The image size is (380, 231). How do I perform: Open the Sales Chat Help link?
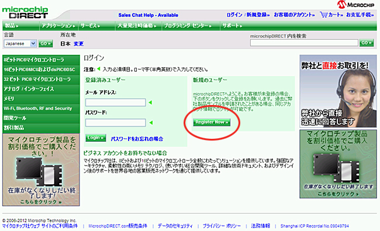coord(148,15)
